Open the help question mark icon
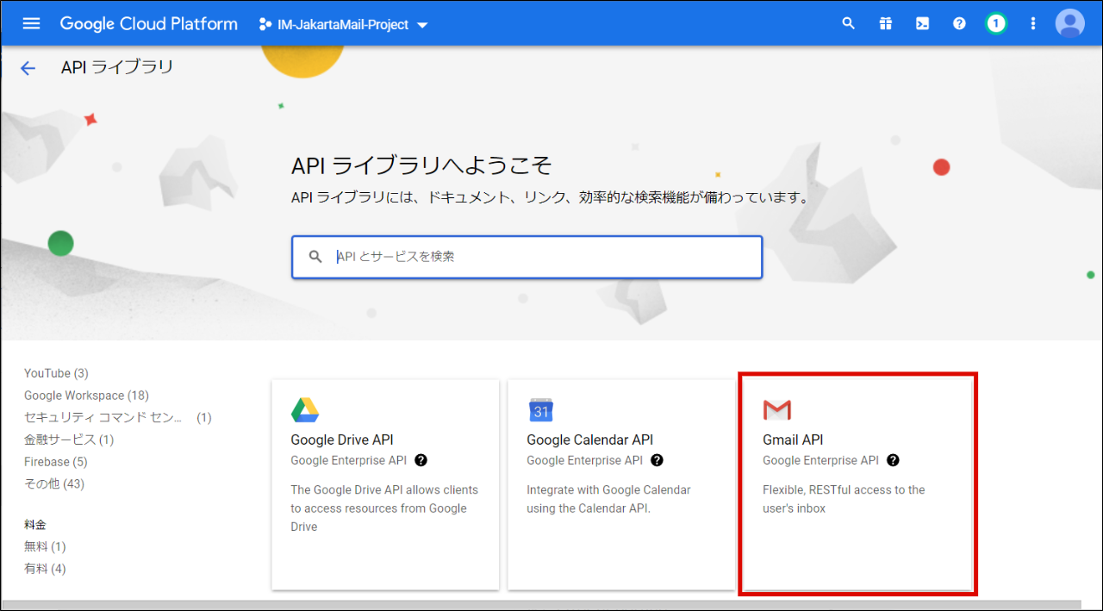Viewport: 1103px width, 611px height. (x=959, y=23)
